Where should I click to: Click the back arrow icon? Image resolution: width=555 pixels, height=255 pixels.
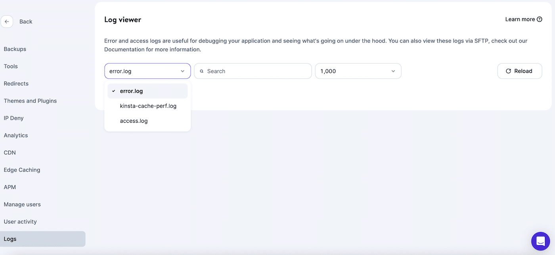pyautogui.click(x=7, y=21)
